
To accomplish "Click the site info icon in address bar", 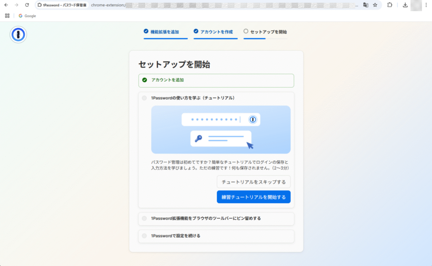I will [x=39, y=5].
